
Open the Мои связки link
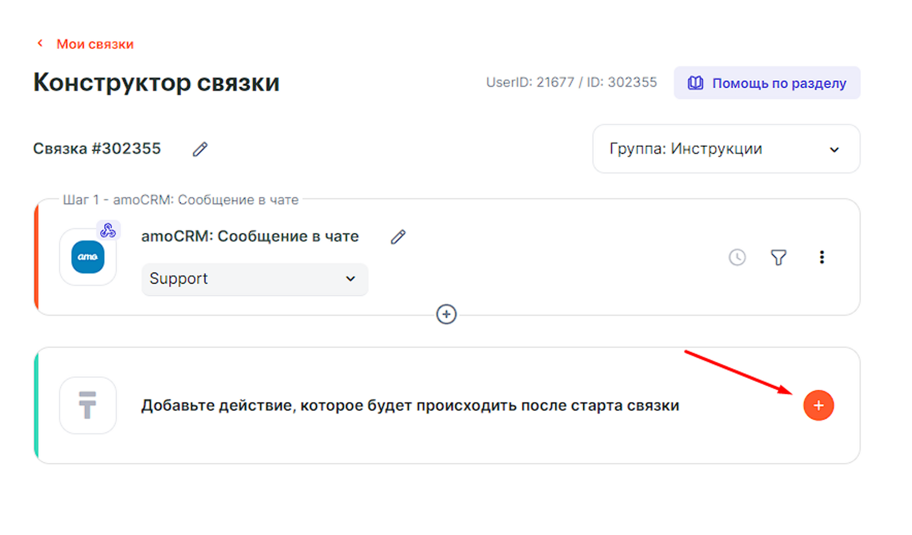pyautogui.click(x=95, y=44)
